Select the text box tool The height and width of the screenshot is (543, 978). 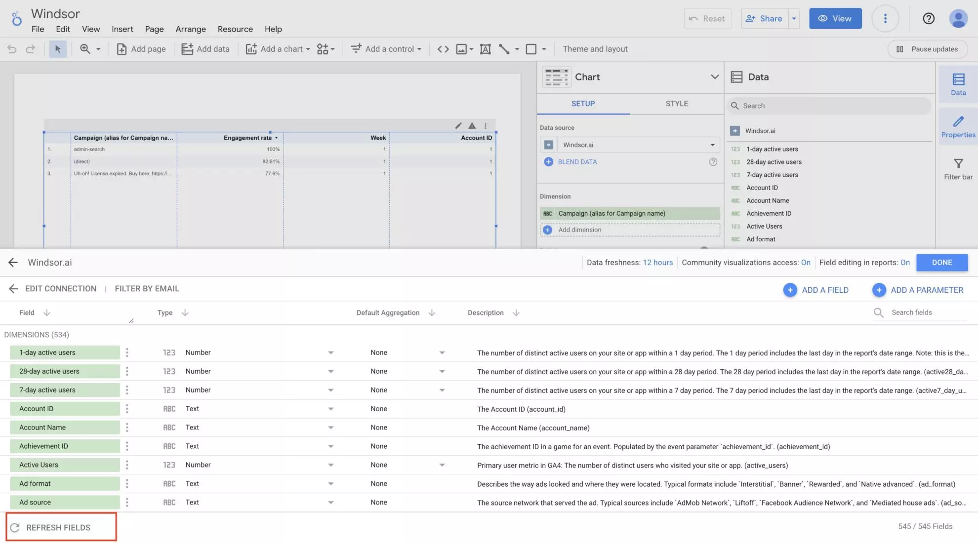[x=486, y=49]
